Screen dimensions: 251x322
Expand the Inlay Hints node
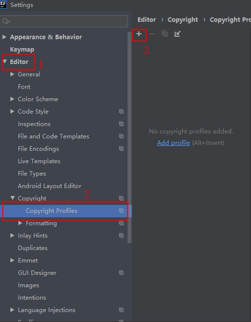[12, 235]
